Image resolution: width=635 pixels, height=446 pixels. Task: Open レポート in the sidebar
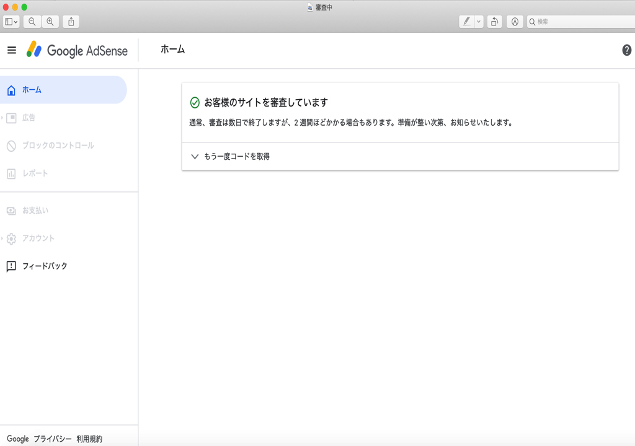click(x=35, y=173)
